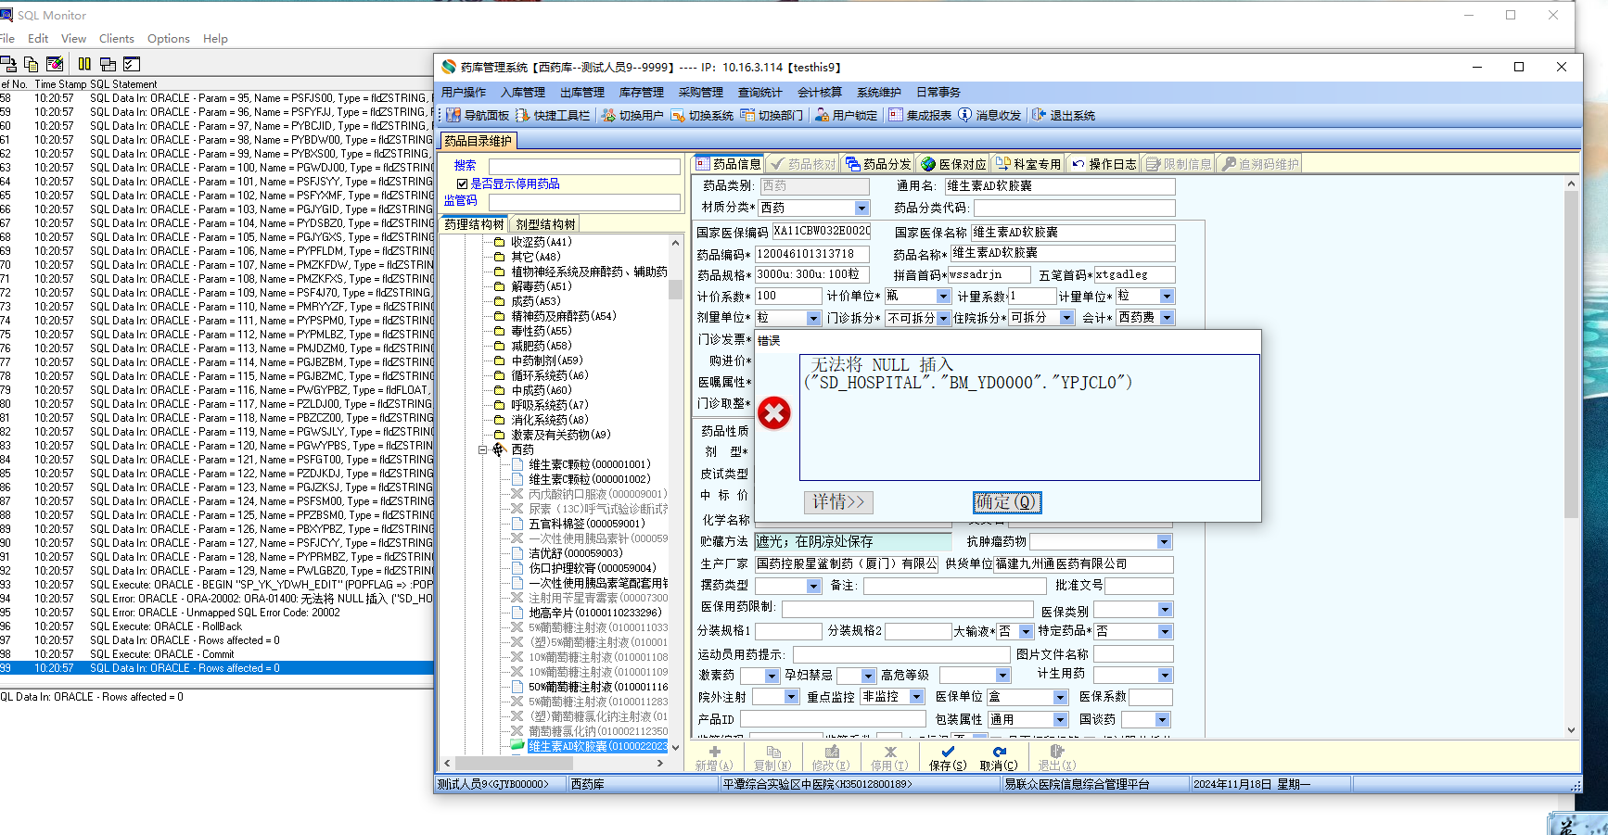This screenshot has width=1608, height=835.
Task: Open the 计量单位 dropdown showing 粒
Action: (1167, 296)
